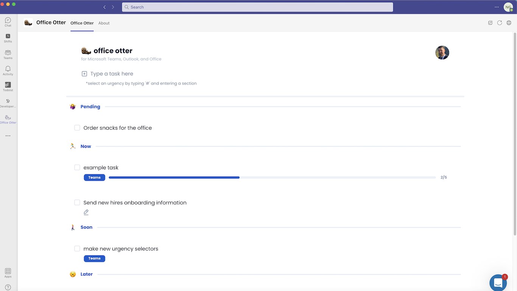This screenshot has width=517, height=291.
Task: Click make new urgency selectors text
Action: pos(121,249)
